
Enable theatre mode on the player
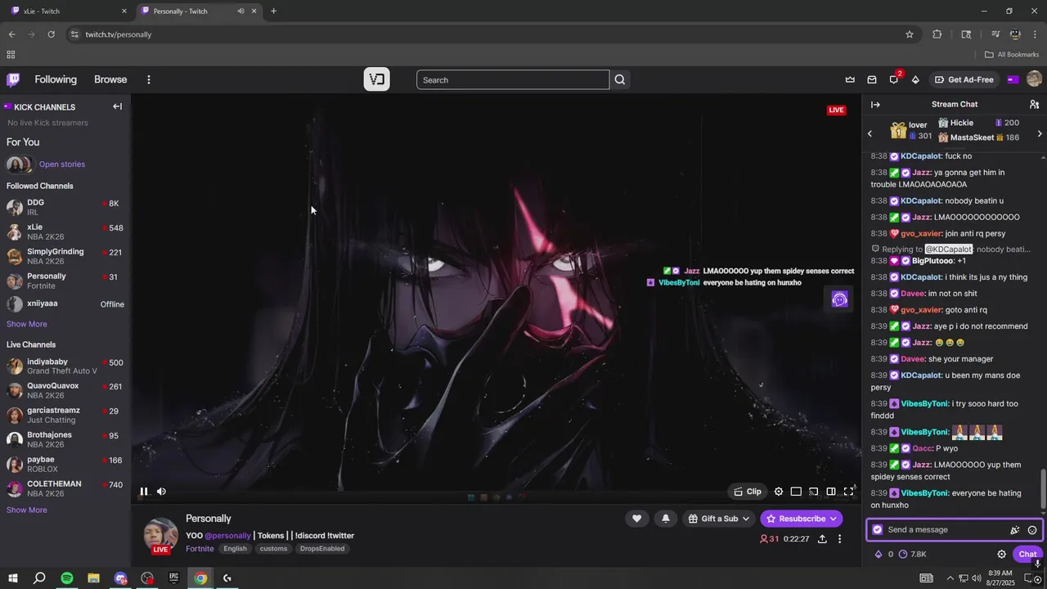coord(796,492)
